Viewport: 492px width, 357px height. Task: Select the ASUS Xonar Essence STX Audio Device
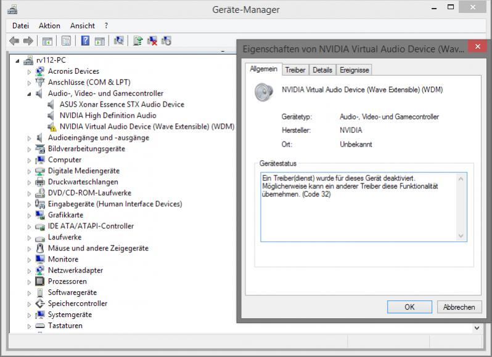(x=121, y=105)
